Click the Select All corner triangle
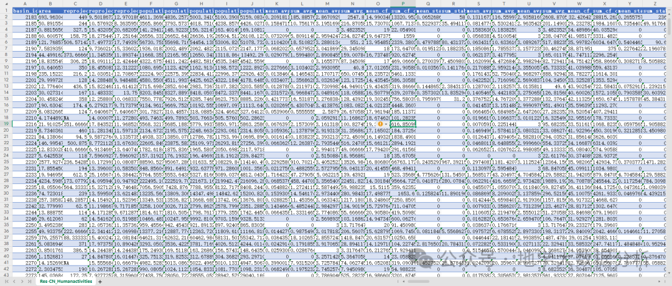The width and height of the screenshot is (672, 286). click(6, 4)
